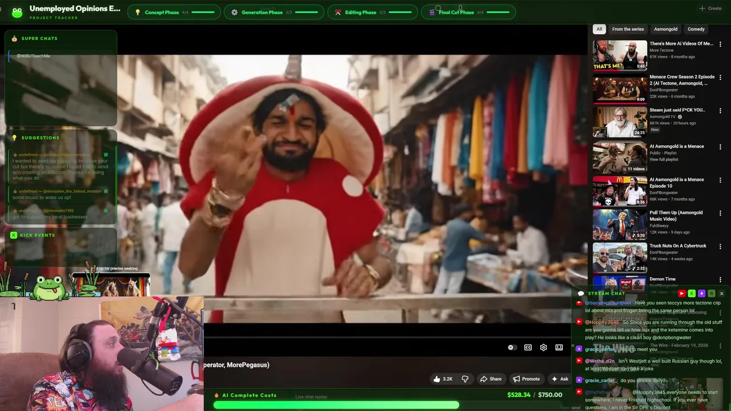
Task: Click the "Unemployed Opinions" project title
Action: click(x=75, y=9)
